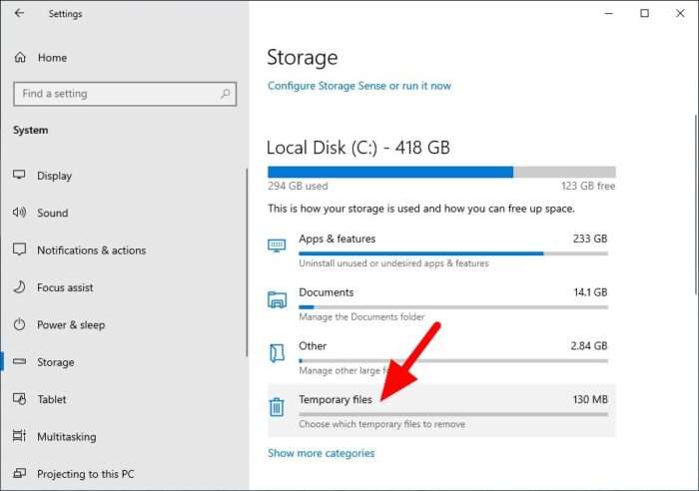Click Configure Storage Sense or run it now
Image resolution: width=699 pixels, height=491 pixels.
pos(359,86)
